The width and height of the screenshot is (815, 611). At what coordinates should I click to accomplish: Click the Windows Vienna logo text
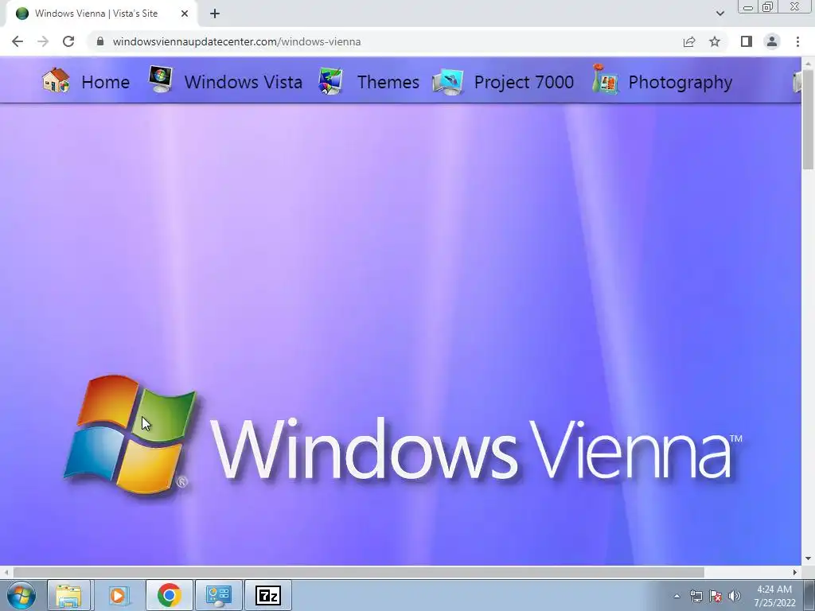point(476,449)
